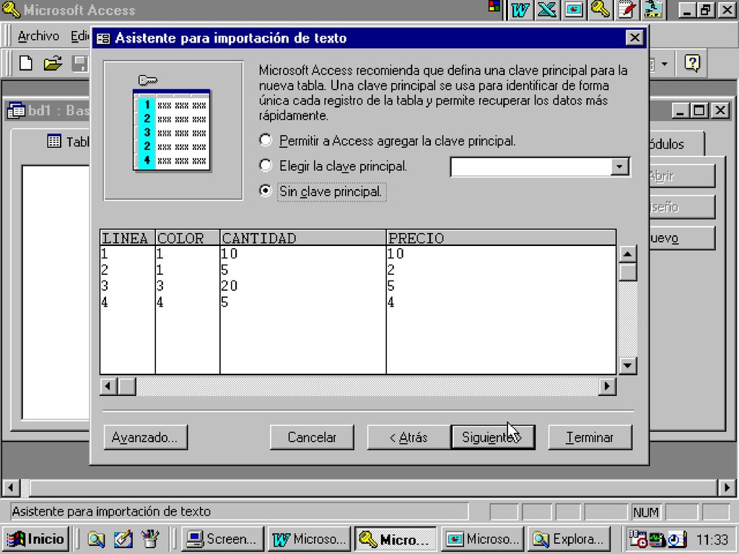Click the pencil cup quick launch icon
The height and width of the screenshot is (554, 739).
(x=150, y=539)
